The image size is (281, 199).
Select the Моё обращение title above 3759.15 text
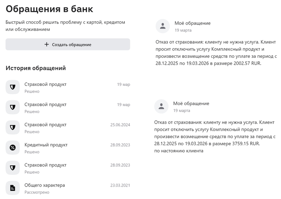(x=191, y=104)
